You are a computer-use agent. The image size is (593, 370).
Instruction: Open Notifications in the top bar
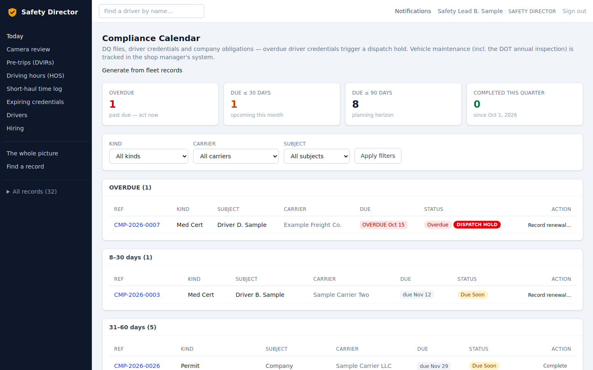413,11
